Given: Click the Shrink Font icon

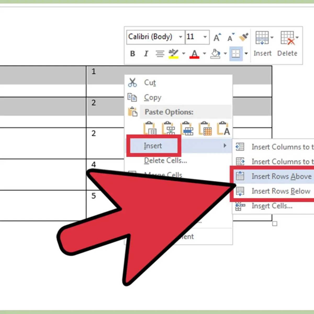Looking at the screenshot, I should pos(231,37).
